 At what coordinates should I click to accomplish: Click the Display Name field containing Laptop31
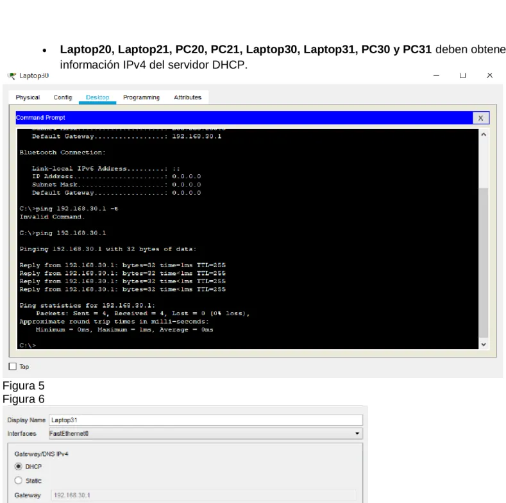coord(206,420)
